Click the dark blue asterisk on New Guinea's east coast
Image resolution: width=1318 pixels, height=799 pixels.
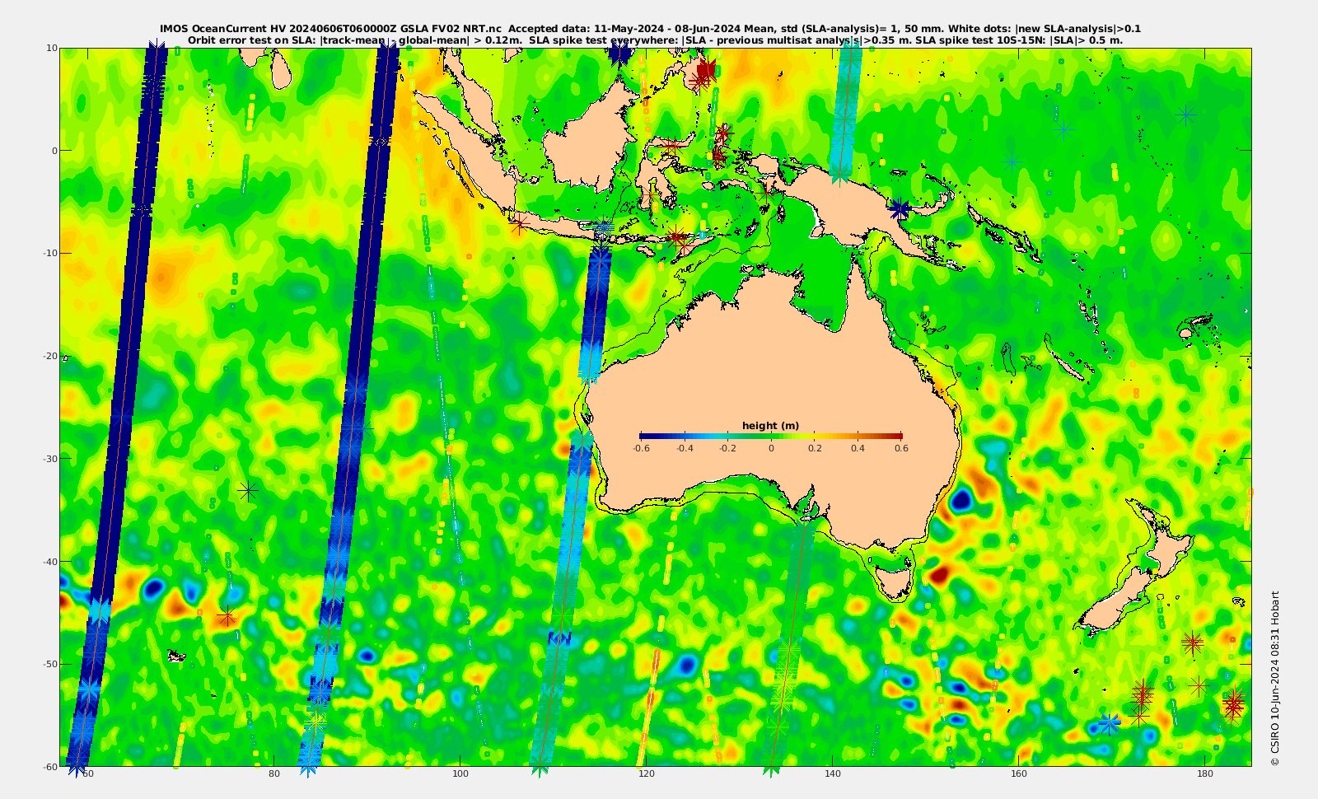[900, 209]
